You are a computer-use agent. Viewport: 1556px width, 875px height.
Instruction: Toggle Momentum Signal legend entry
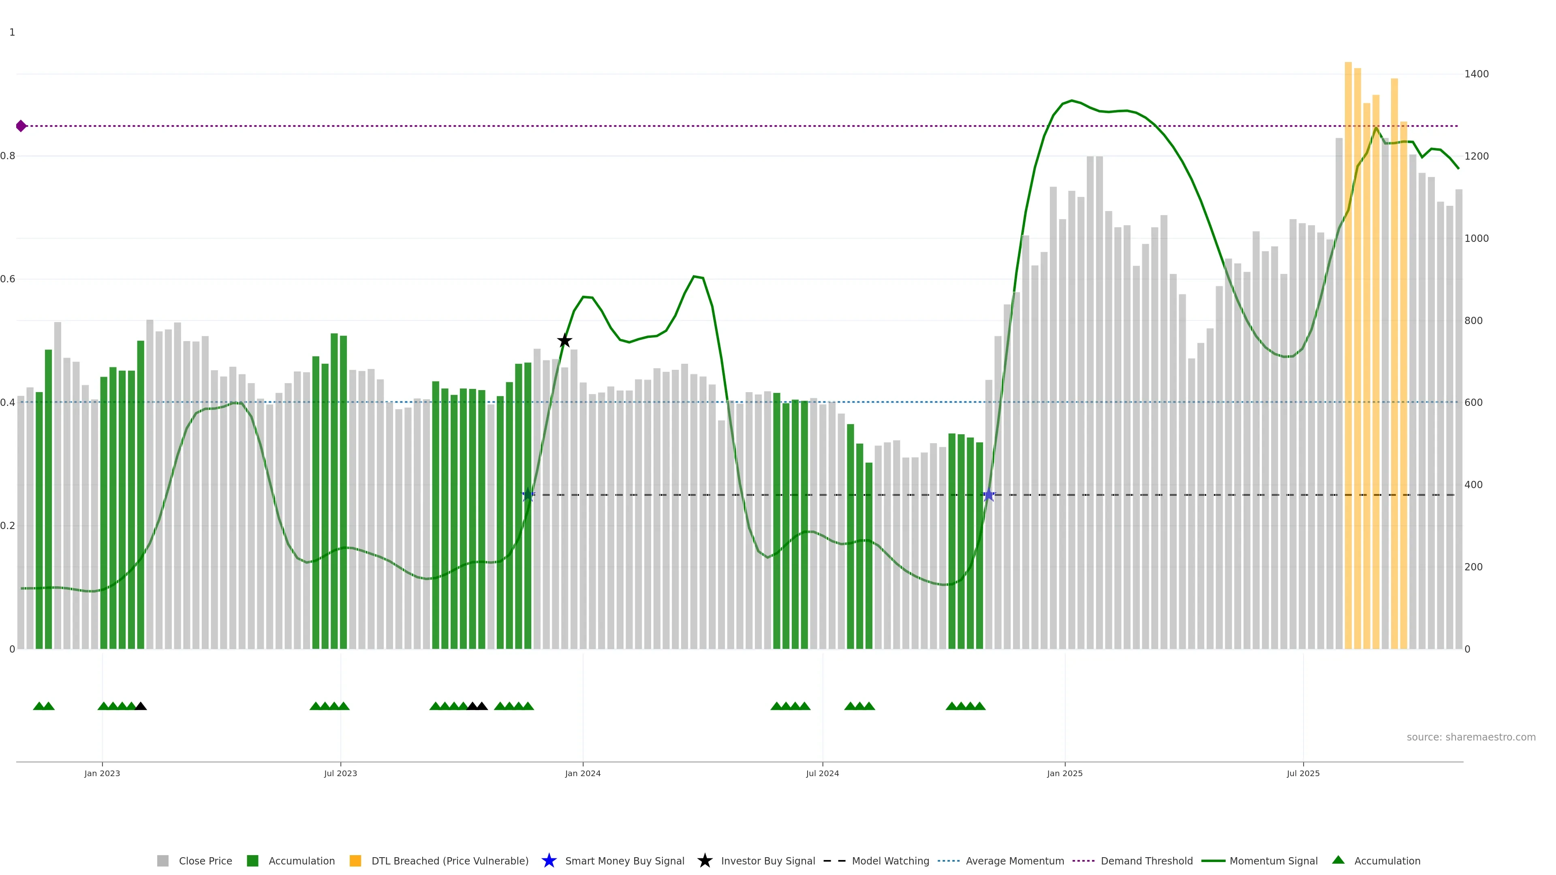(1273, 860)
